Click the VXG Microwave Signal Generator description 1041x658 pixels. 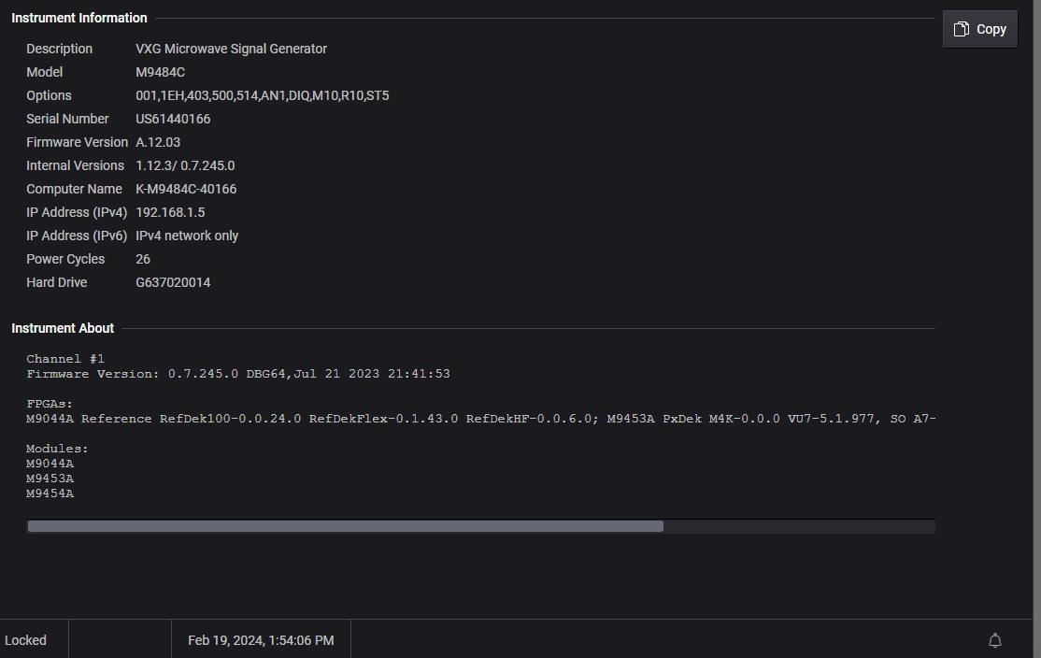[x=231, y=49]
